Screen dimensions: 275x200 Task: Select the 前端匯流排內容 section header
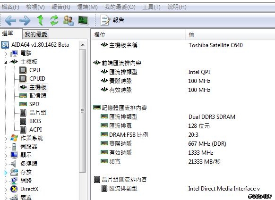[x=121, y=63]
